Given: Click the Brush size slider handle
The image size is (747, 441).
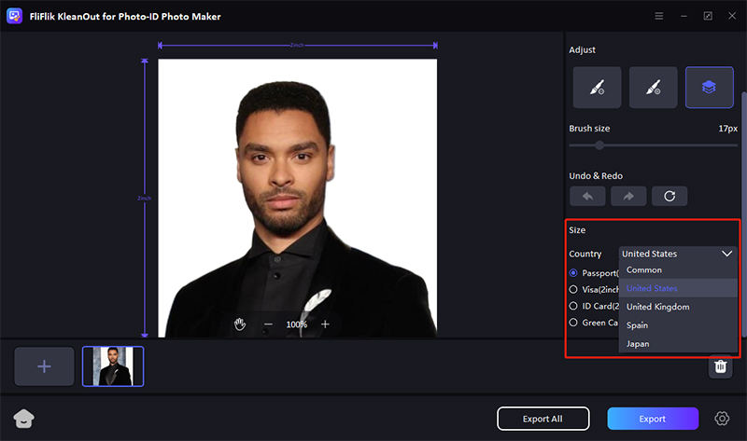Looking at the screenshot, I should pyautogui.click(x=599, y=145).
